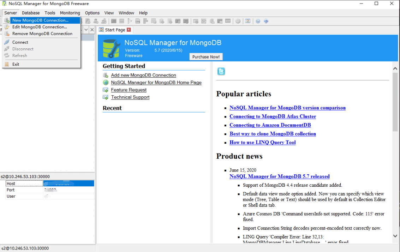Open Best way to clone MongoDB collection
This screenshot has width=400, height=252.
coord(273,134)
